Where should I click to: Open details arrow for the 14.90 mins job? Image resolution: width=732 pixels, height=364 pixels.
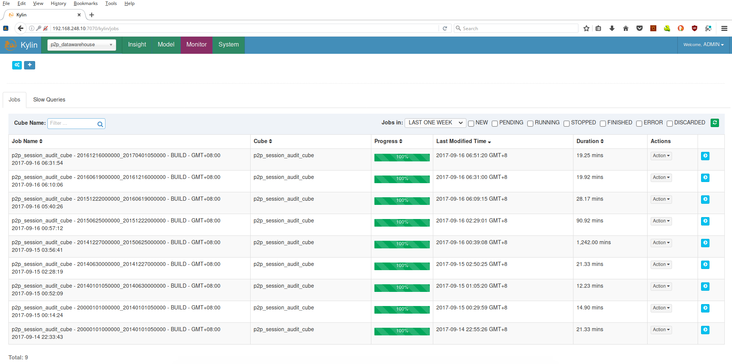[705, 308]
